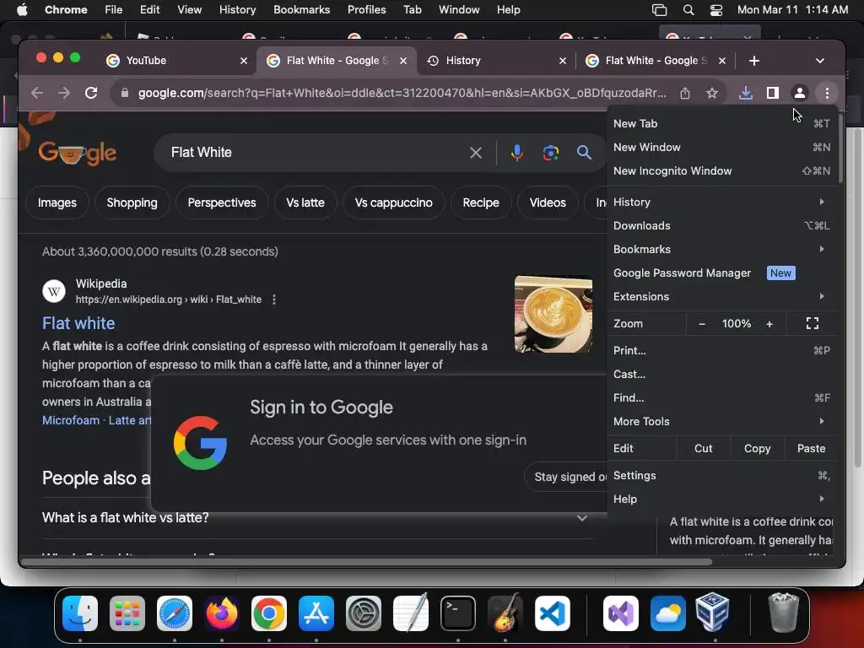The image size is (864, 648).
Task: Click Cut in the Edit row
Action: click(704, 449)
